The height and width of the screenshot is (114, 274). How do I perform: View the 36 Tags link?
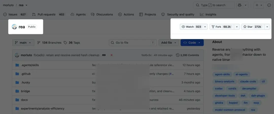[x=72, y=43]
